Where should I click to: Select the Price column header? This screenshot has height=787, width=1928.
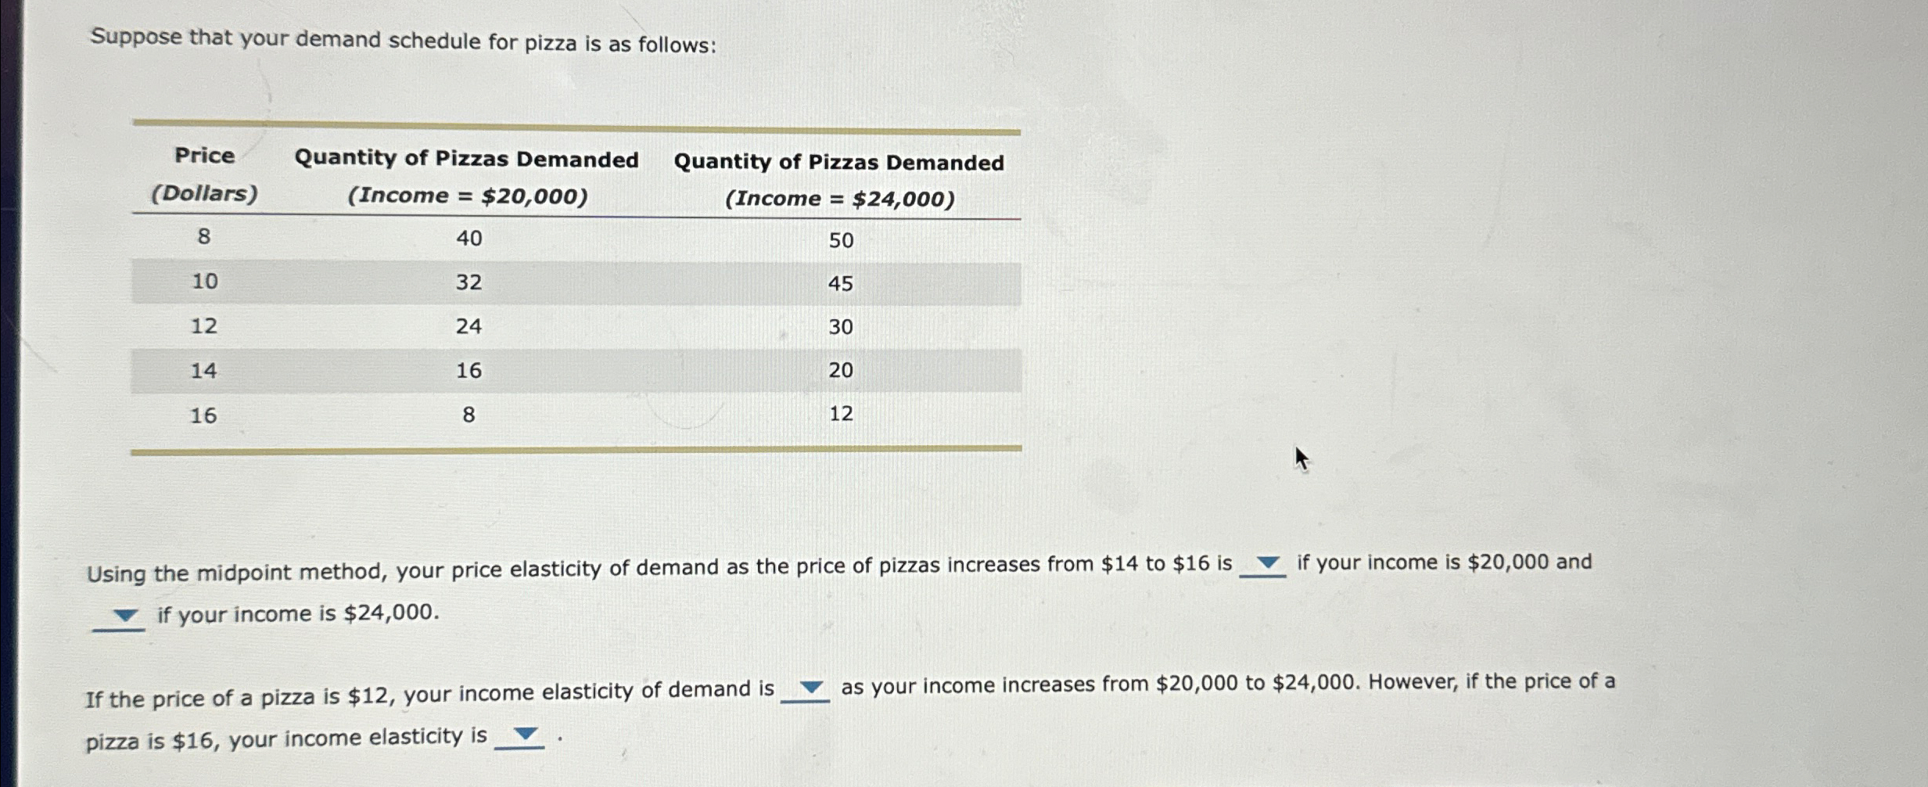point(203,156)
